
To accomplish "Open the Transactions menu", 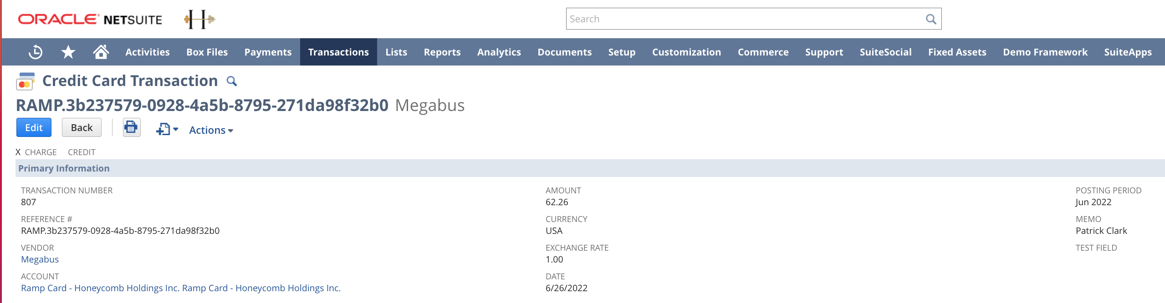I will click(x=338, y=52).
